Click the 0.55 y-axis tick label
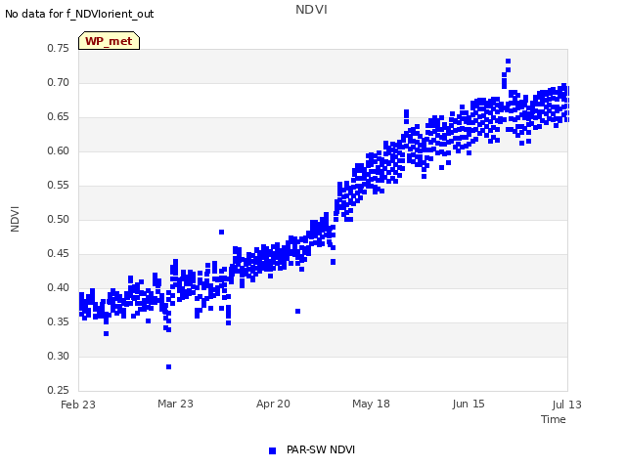626x469 pixels. pos(59,185)
